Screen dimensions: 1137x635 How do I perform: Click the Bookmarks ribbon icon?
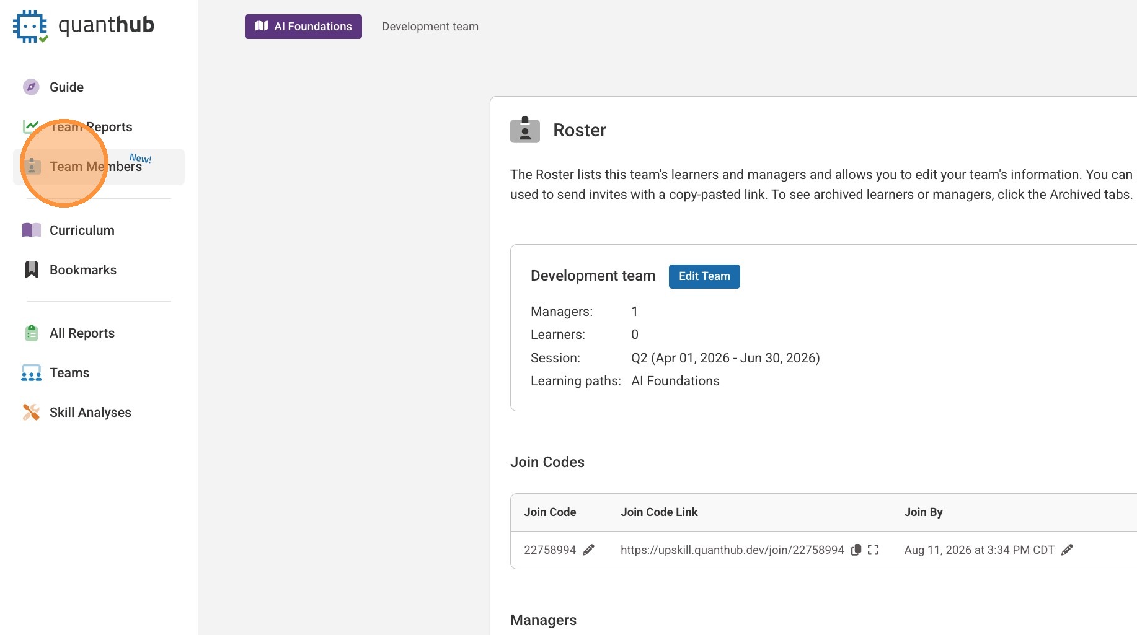click(x=31, y=270)
